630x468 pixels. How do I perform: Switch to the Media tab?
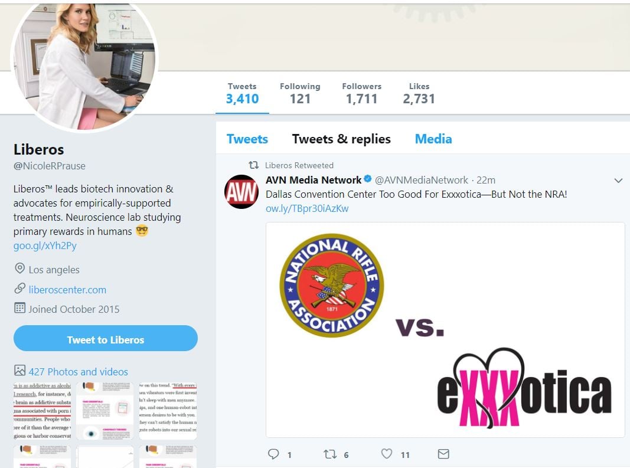coord(433,139)
